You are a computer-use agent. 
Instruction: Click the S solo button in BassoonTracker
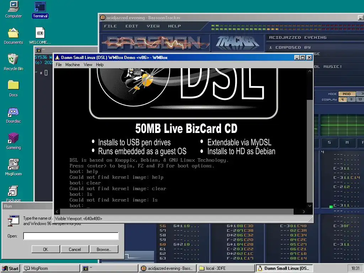click(x=329, y=142)
